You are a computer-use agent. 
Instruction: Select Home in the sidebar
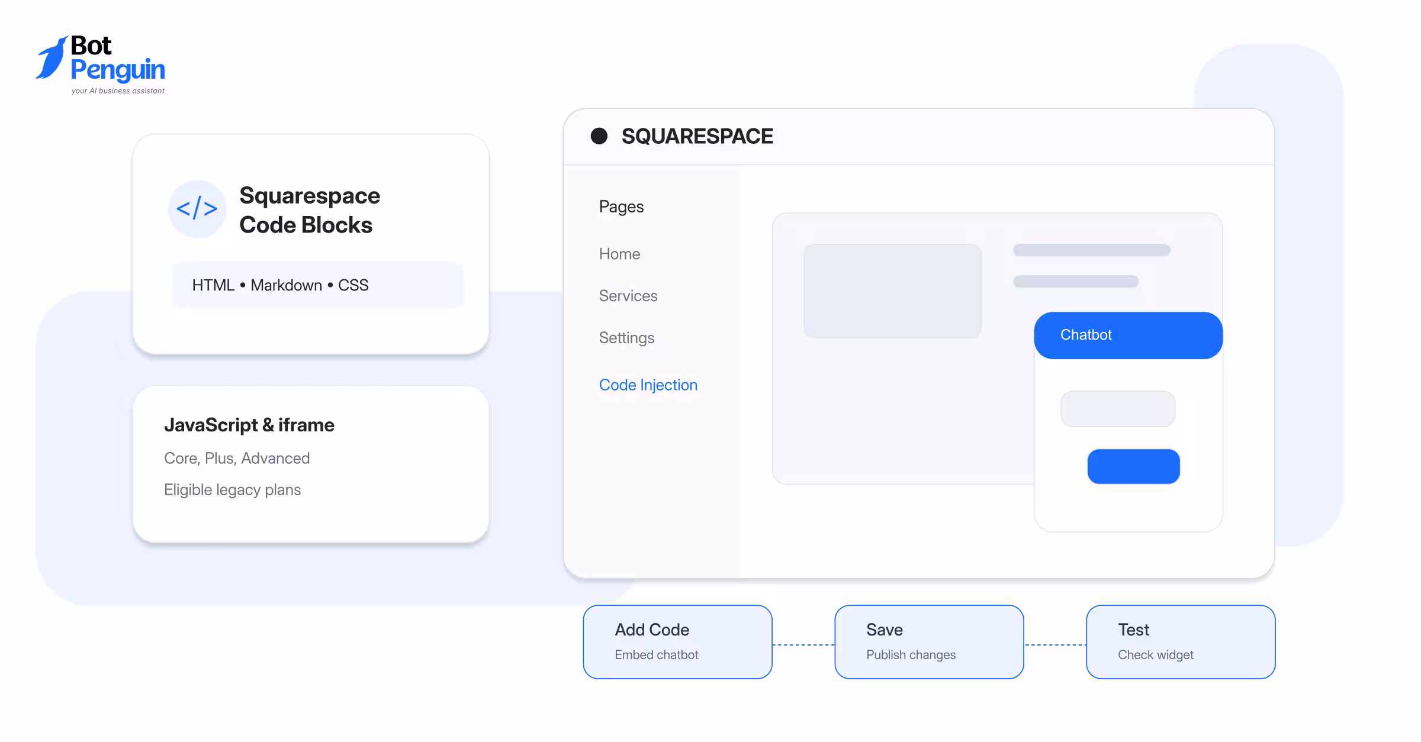pos(619,254)
